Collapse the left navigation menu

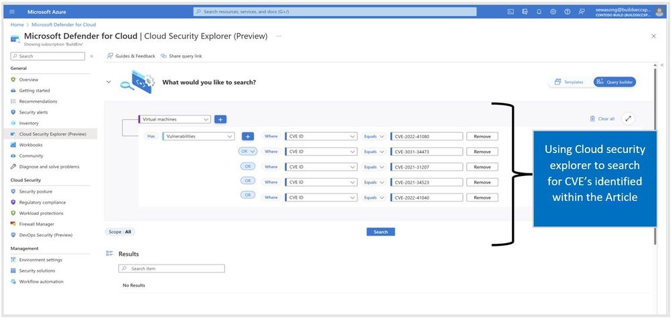pos(91,56)
